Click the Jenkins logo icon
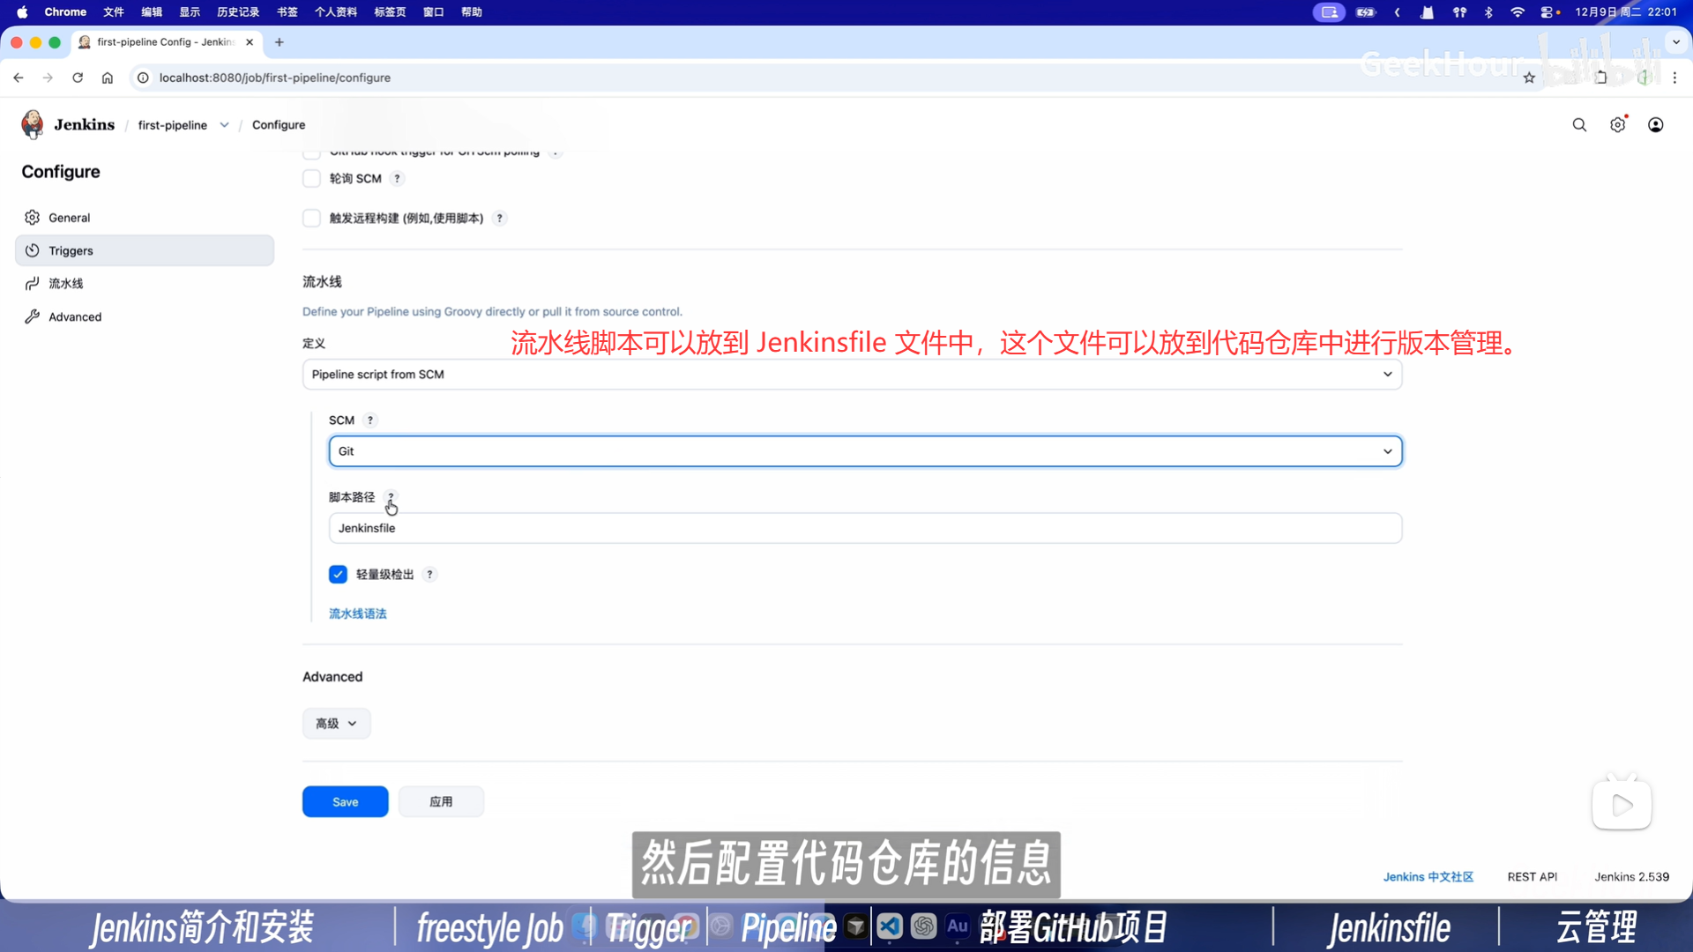The width and height of the screenshot is (1693, 952). point(33,124)
